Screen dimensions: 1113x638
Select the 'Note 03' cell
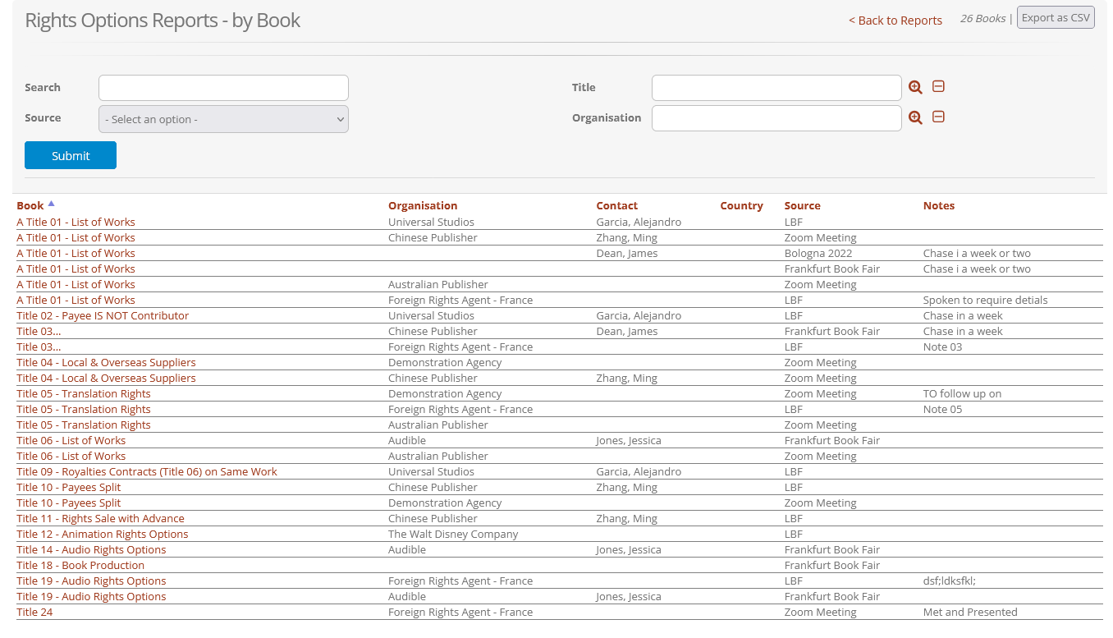pos(942,347)
